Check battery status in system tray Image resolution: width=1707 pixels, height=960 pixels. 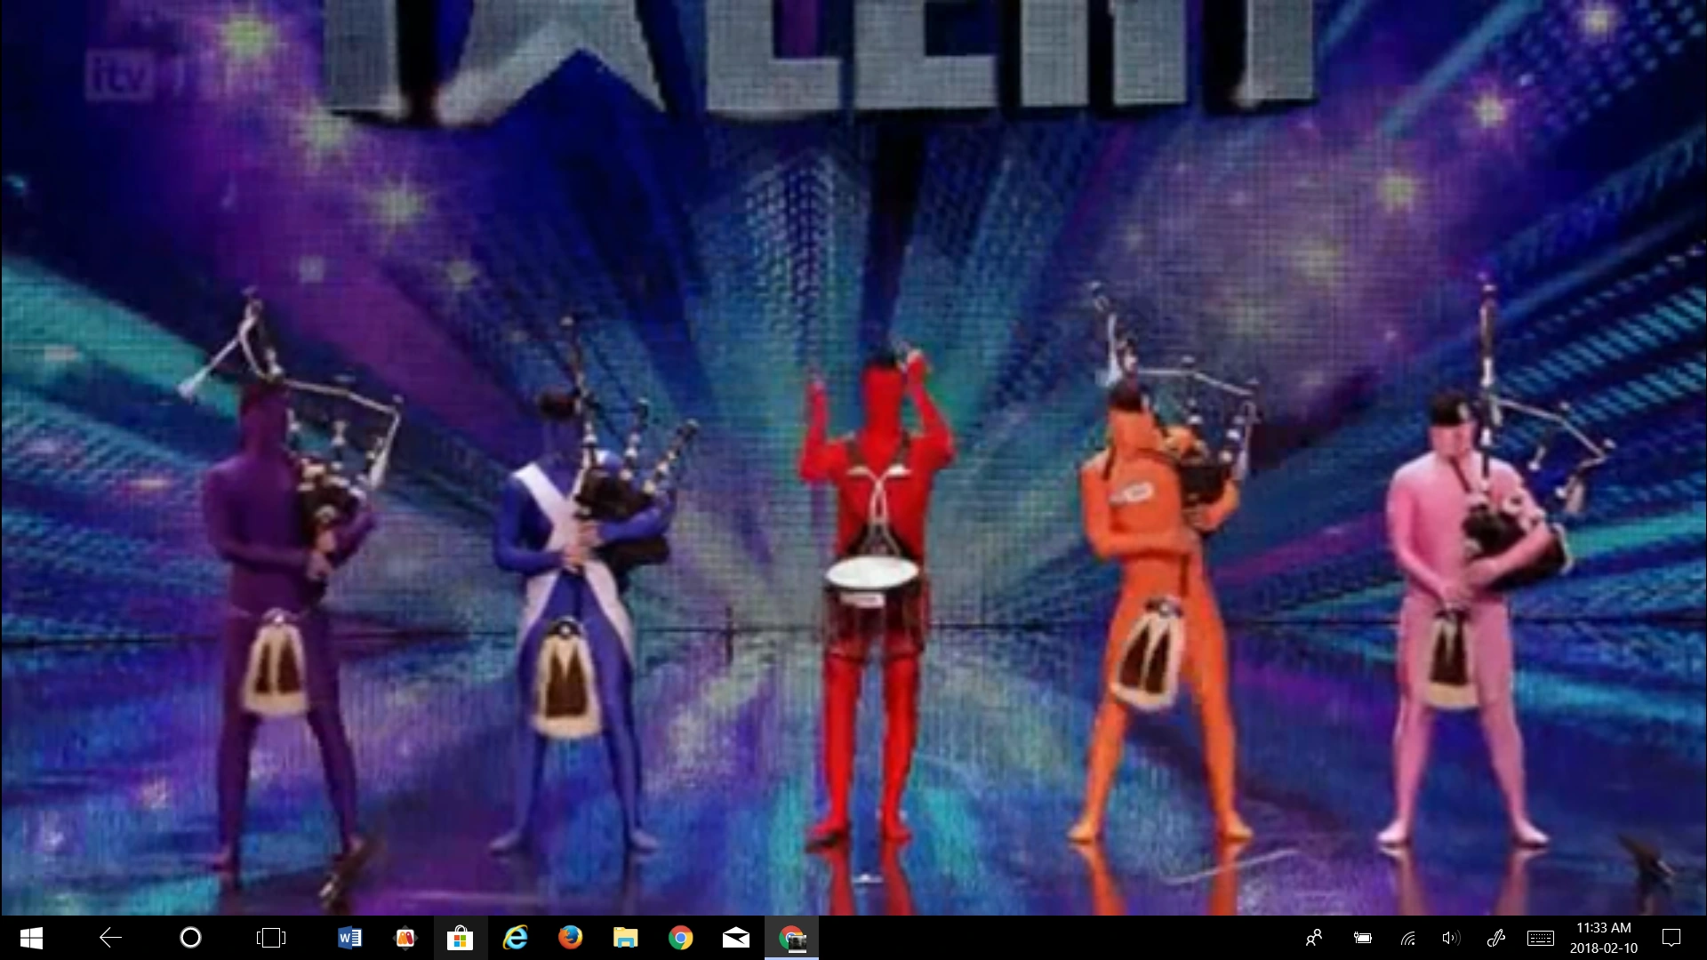[1362, 938]
